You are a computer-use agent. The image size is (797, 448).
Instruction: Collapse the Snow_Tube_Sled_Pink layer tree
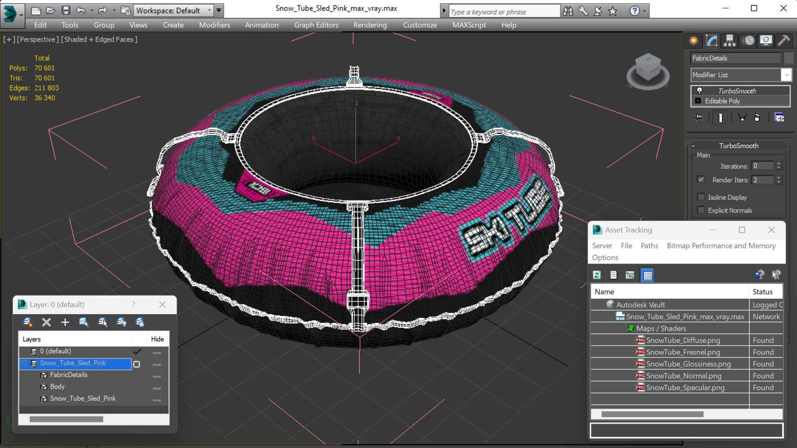(24, 363)
